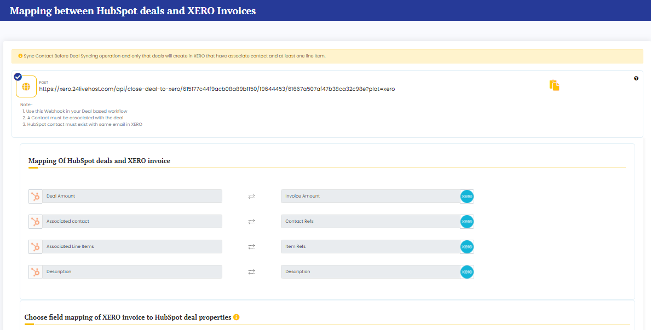Toggle sync direction arrows on Deal Amount row
Viewport: 651px width, 330px height.
coord(251,196)
